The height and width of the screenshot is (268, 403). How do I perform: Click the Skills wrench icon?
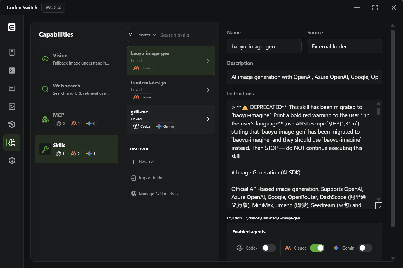tap(45, 150)
